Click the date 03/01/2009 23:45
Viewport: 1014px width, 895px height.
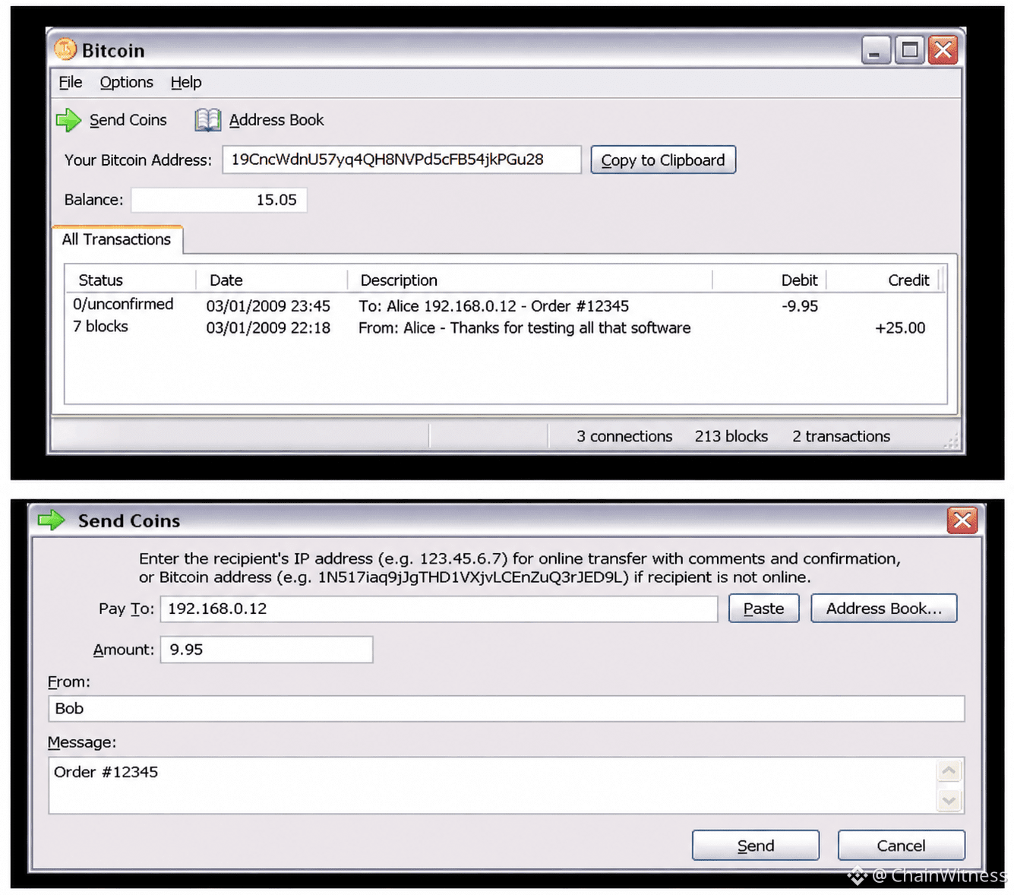point(268,306)
